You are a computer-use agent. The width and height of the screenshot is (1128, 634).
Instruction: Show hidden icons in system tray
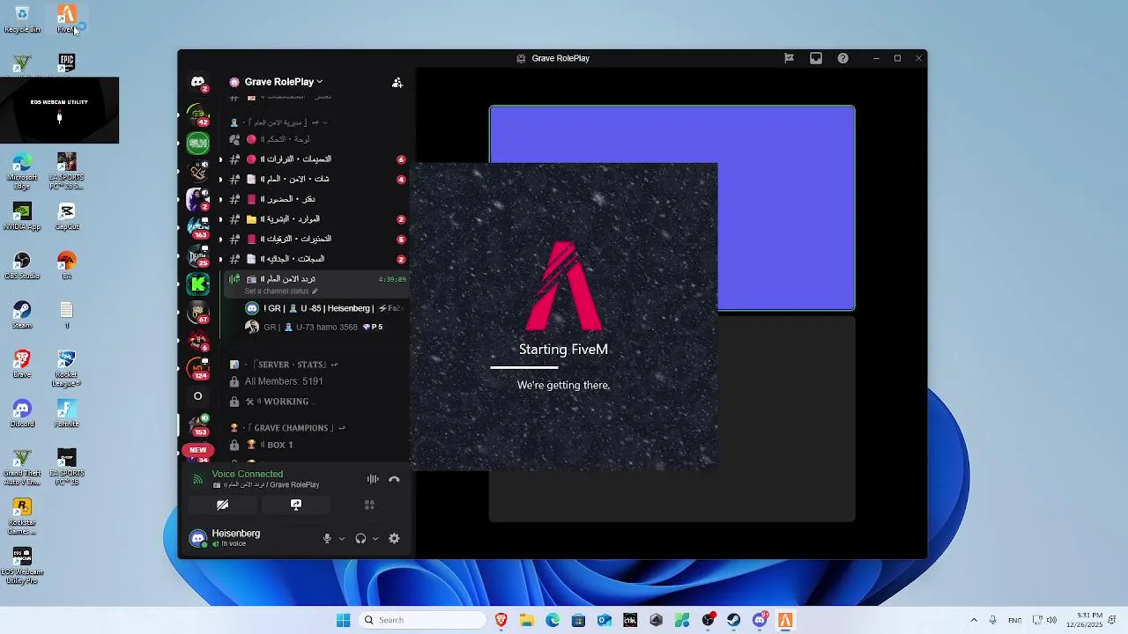click(974, 620)
